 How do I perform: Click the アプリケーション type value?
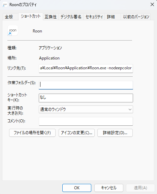pos(50,48)
